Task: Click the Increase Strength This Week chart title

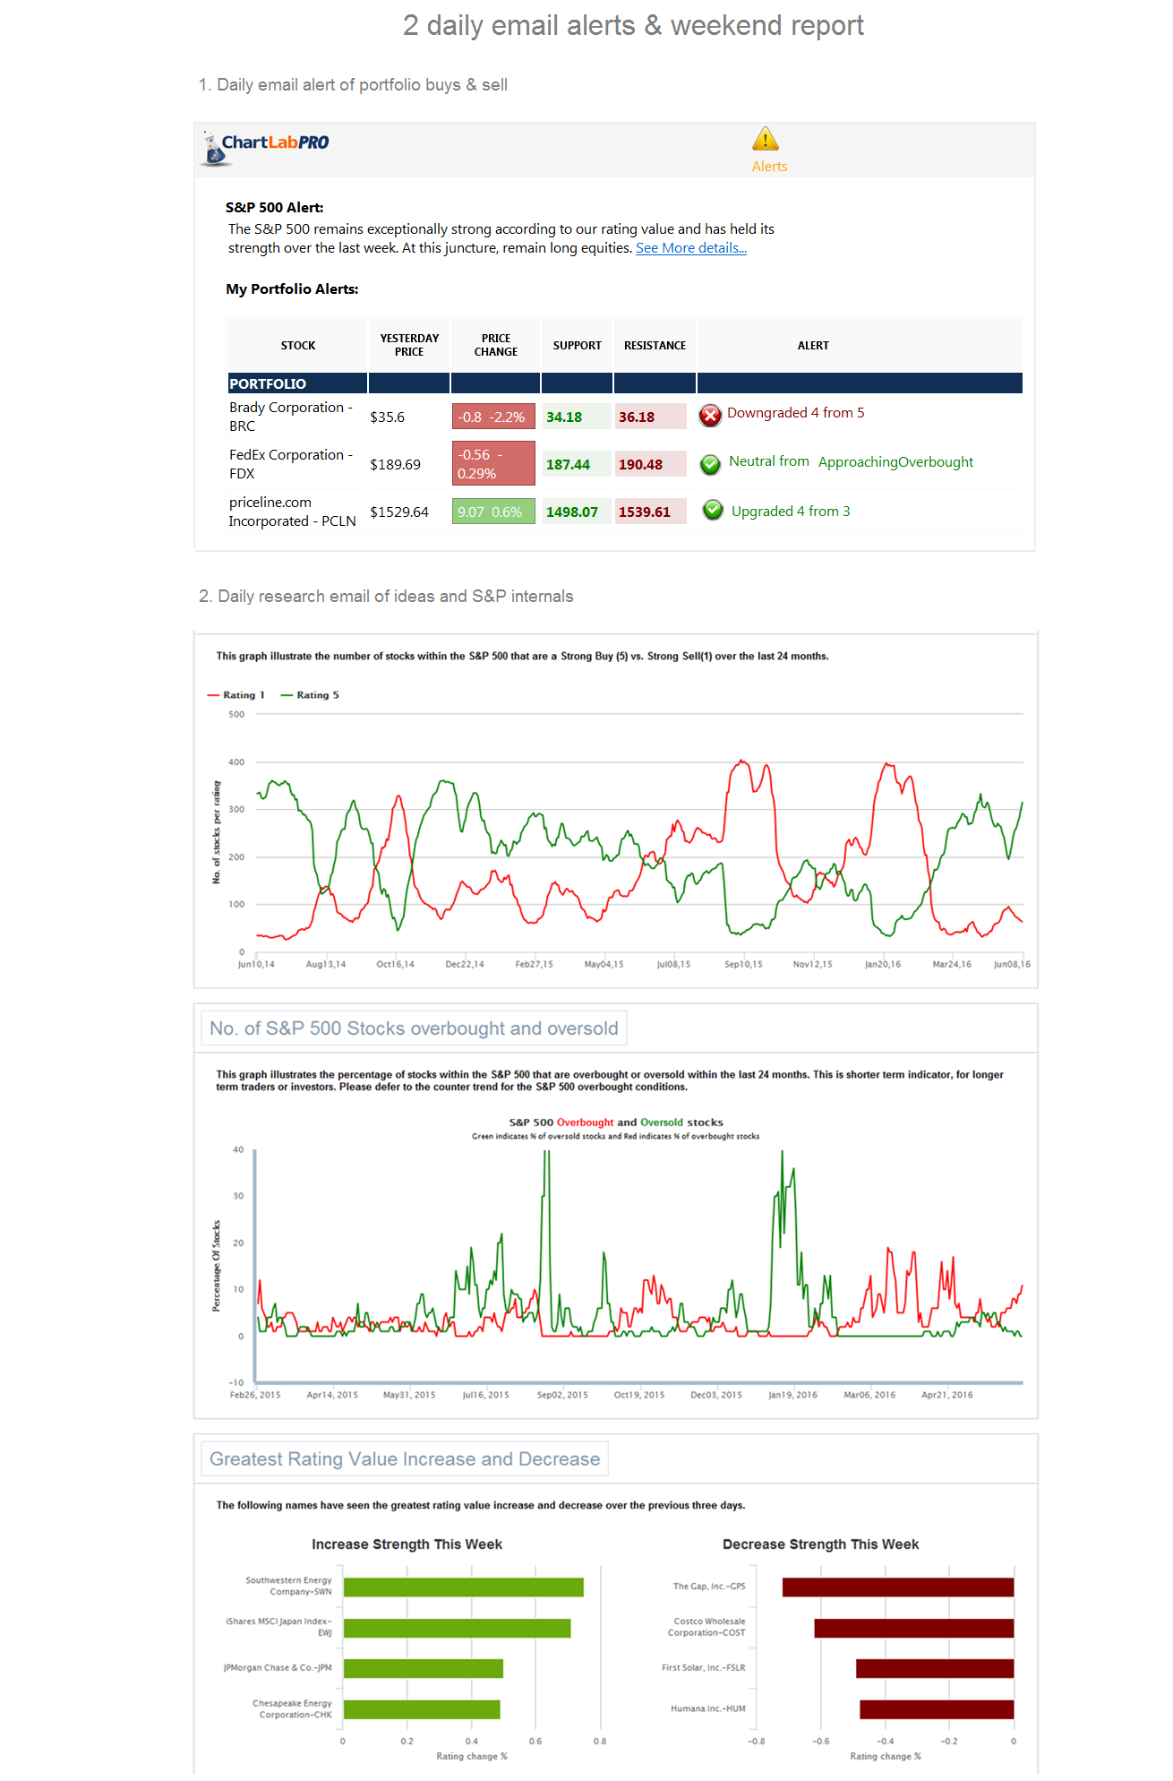Action: tap(407, 1544)
